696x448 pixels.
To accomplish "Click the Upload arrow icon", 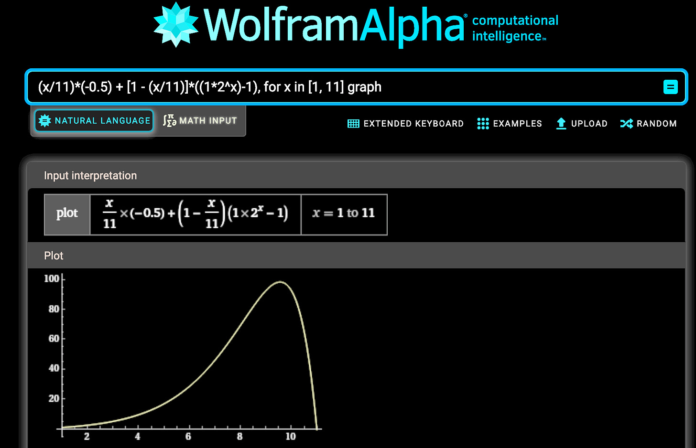I will click(561, 124).
